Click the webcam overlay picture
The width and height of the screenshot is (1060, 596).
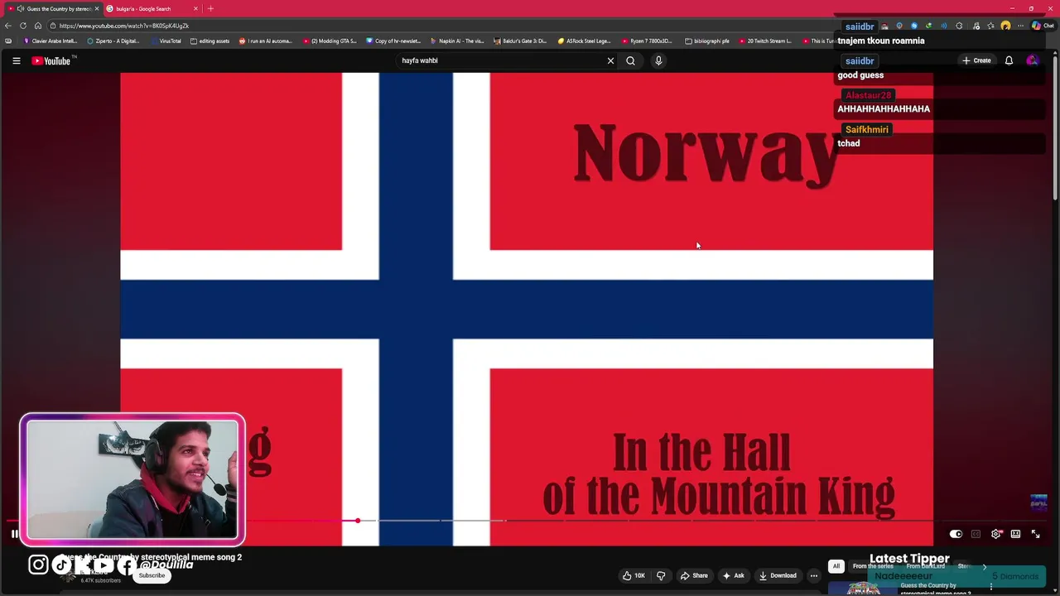tap(132, 479)
